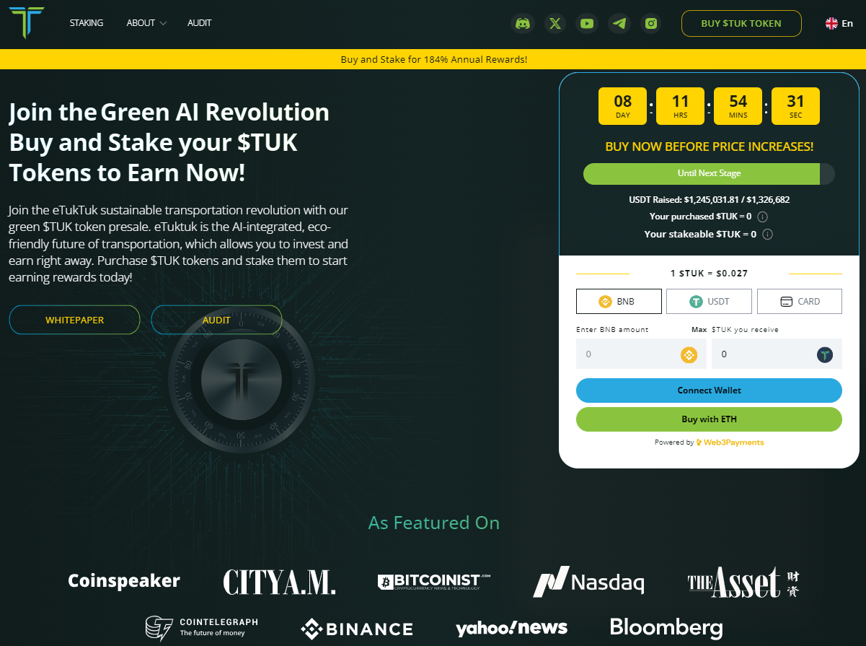
Task: Click the Until Next Stage progress bar
Action: 709,173
